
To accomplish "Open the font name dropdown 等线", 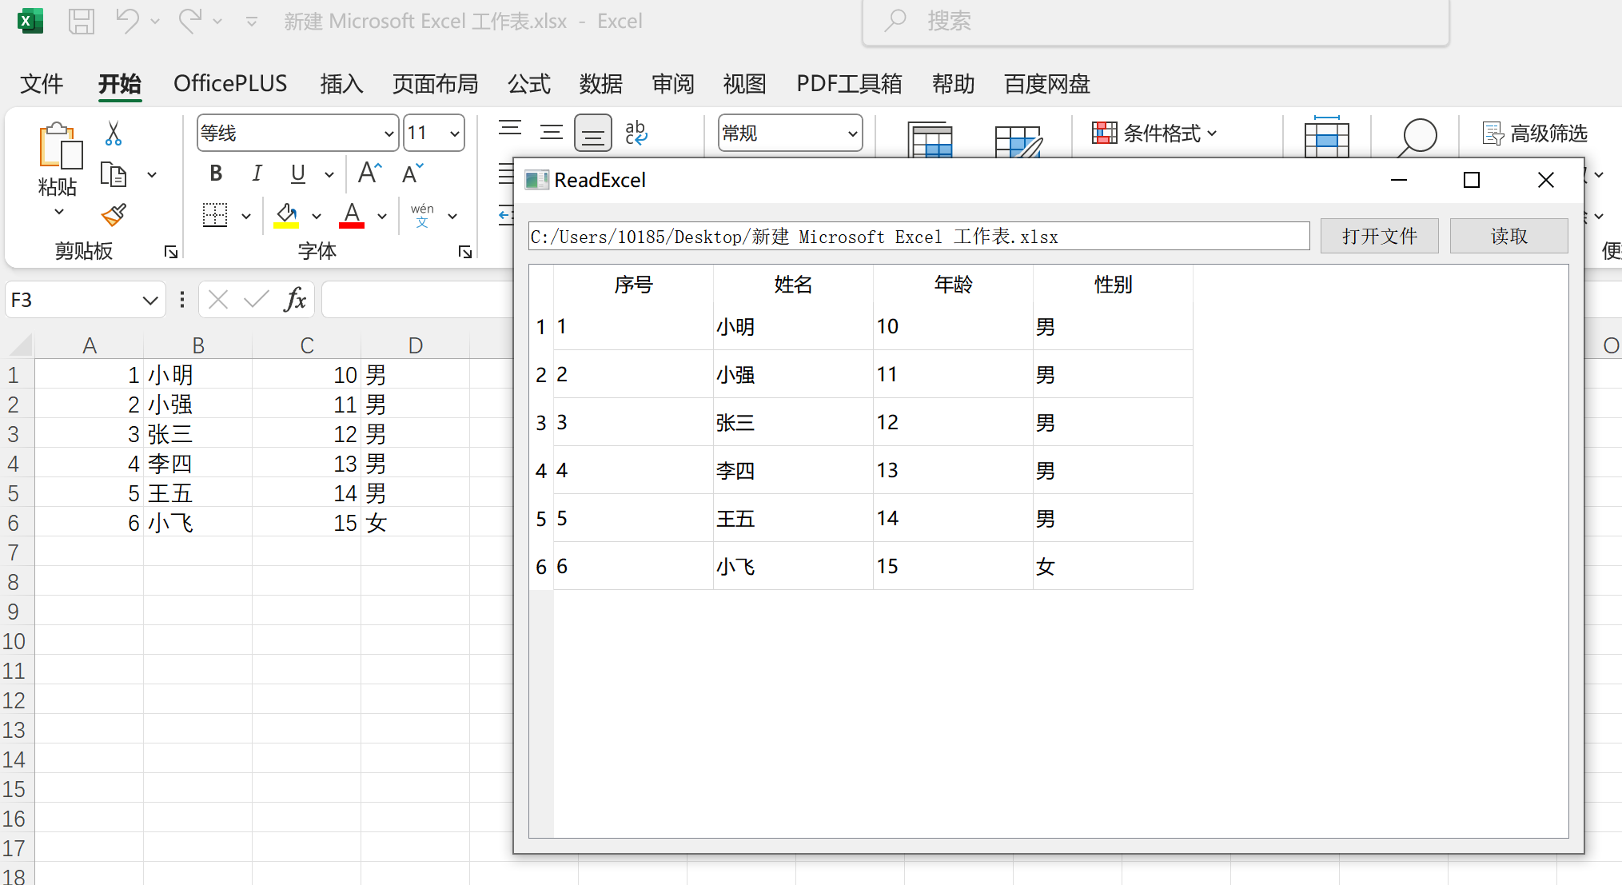I will (x=389, y=134).
